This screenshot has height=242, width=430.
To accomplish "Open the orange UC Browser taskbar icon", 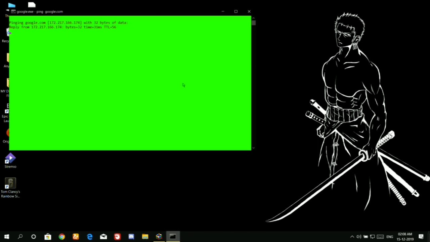I will tap(76, 237).
